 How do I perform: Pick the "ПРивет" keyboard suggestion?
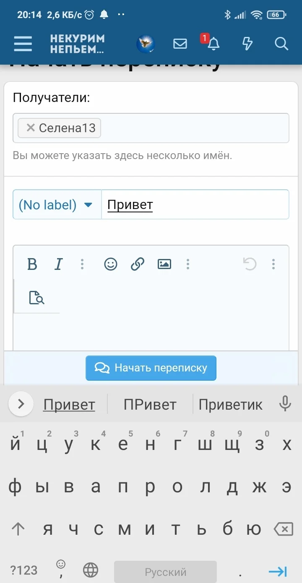[x=150, y=405]
